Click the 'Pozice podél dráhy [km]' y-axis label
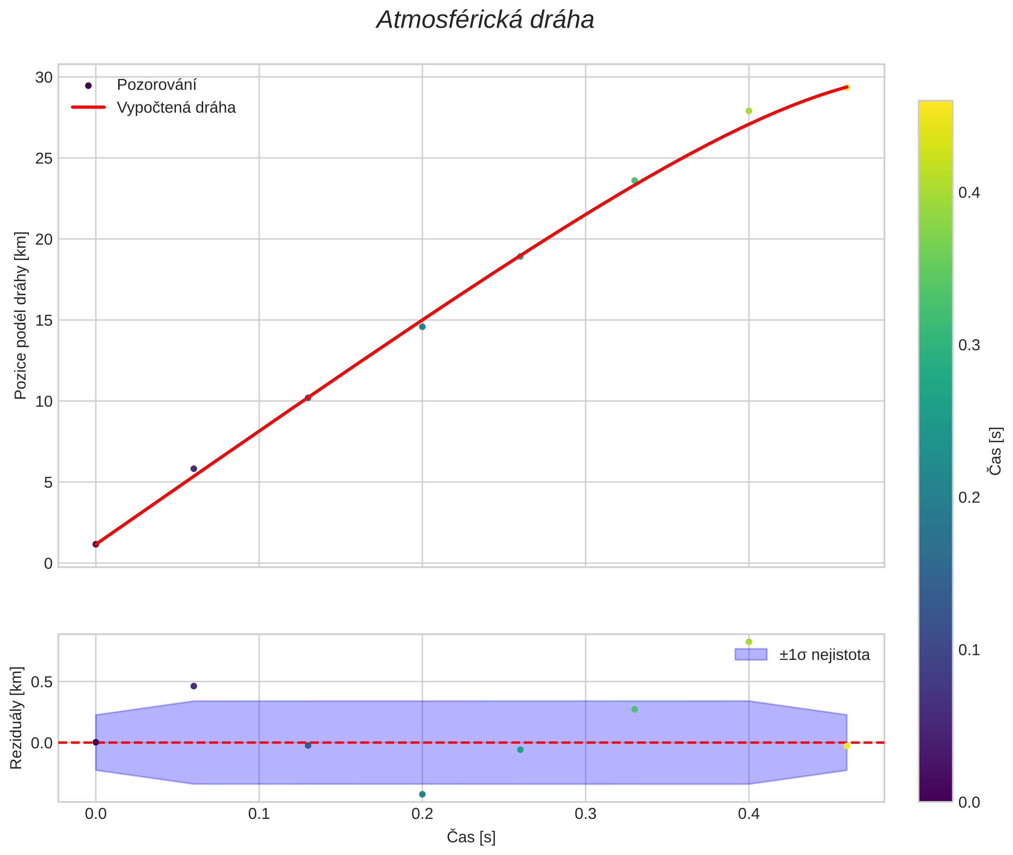 (21, 315)
